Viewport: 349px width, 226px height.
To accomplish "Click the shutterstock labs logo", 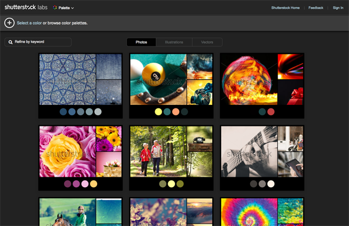I will [x=26, y=8].
